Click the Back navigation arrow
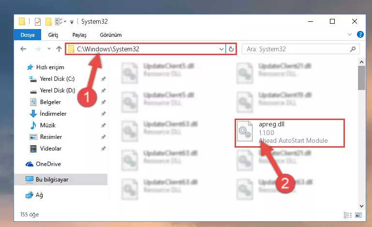The height and width of the screenshot is (227, 372). tap(23, 49)
